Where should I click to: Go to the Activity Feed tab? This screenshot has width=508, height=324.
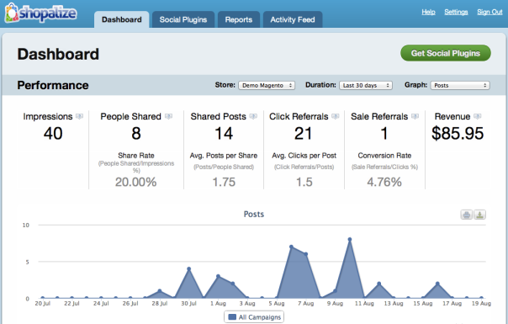point(293,20)
